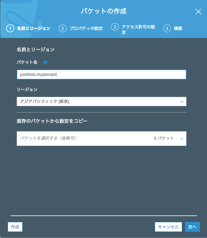
Task: Switch to the プロパティの設定 step
Action: point(87,28)
